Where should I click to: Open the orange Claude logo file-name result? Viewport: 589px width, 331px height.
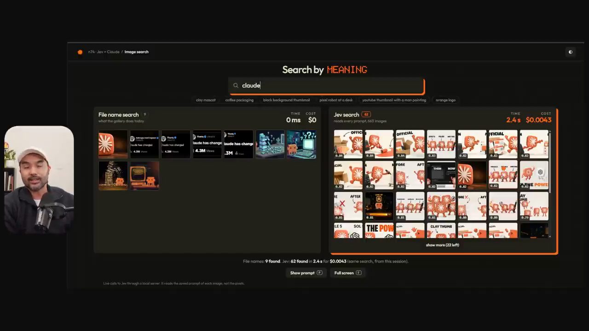coord(113,144)
